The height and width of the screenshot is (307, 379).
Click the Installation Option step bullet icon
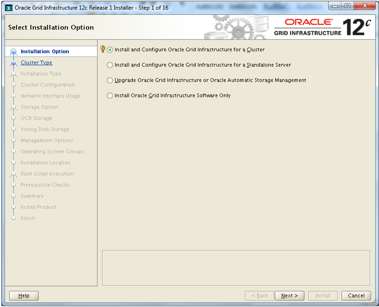tap(13, 52)
